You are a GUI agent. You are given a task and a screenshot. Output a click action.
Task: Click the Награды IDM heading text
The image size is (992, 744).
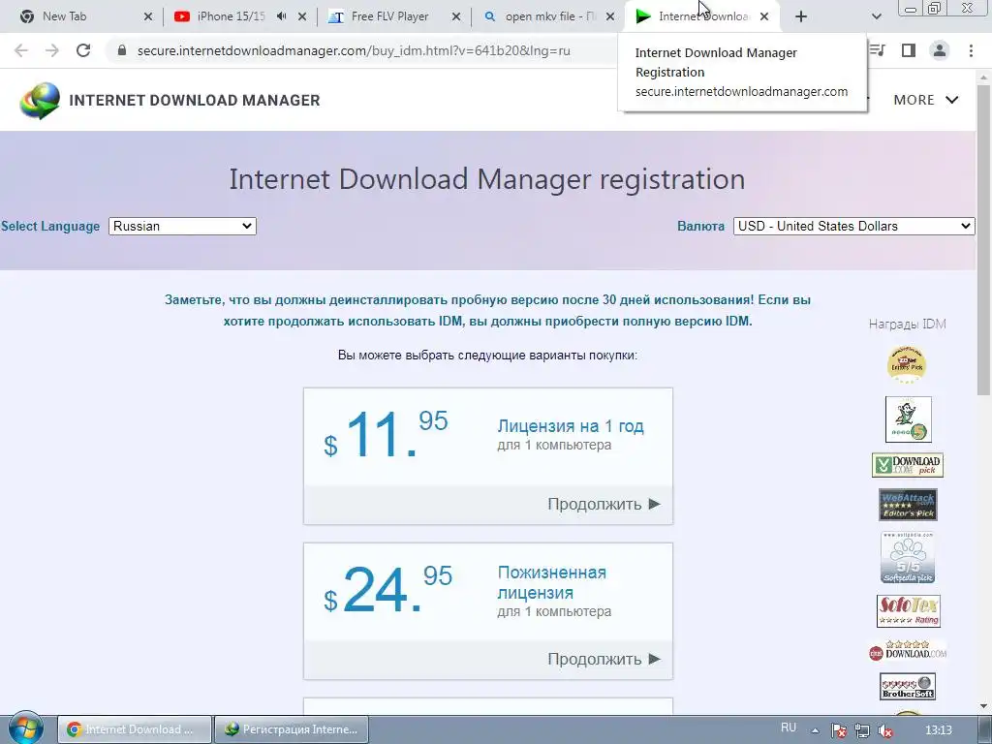click(907, 324)
